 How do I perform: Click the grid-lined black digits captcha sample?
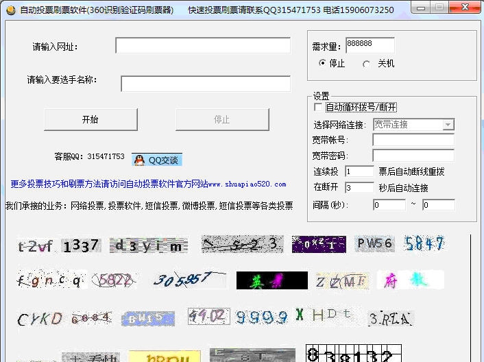(354, 353)
